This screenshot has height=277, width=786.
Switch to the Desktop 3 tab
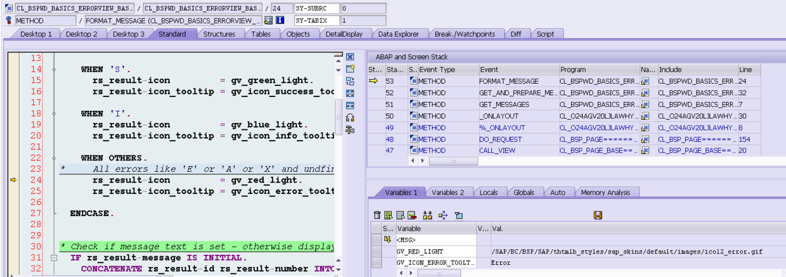[129, 34]
